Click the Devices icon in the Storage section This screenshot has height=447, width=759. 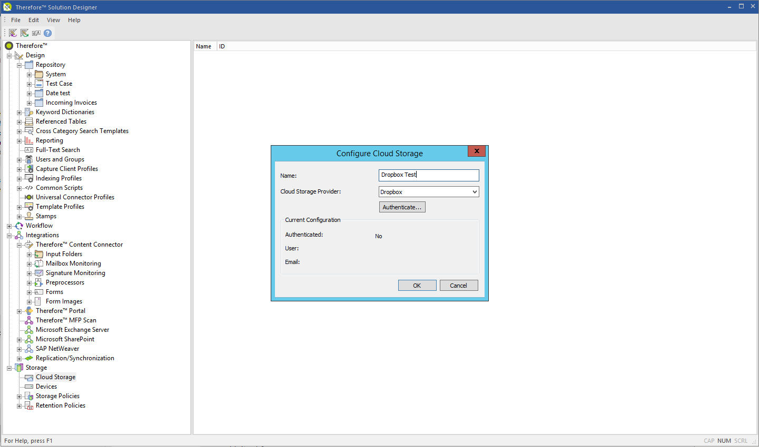pyautogui.click(x=29, y=386)
